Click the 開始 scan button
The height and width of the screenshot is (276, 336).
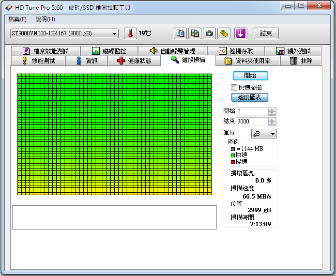[x=250, y=76]
